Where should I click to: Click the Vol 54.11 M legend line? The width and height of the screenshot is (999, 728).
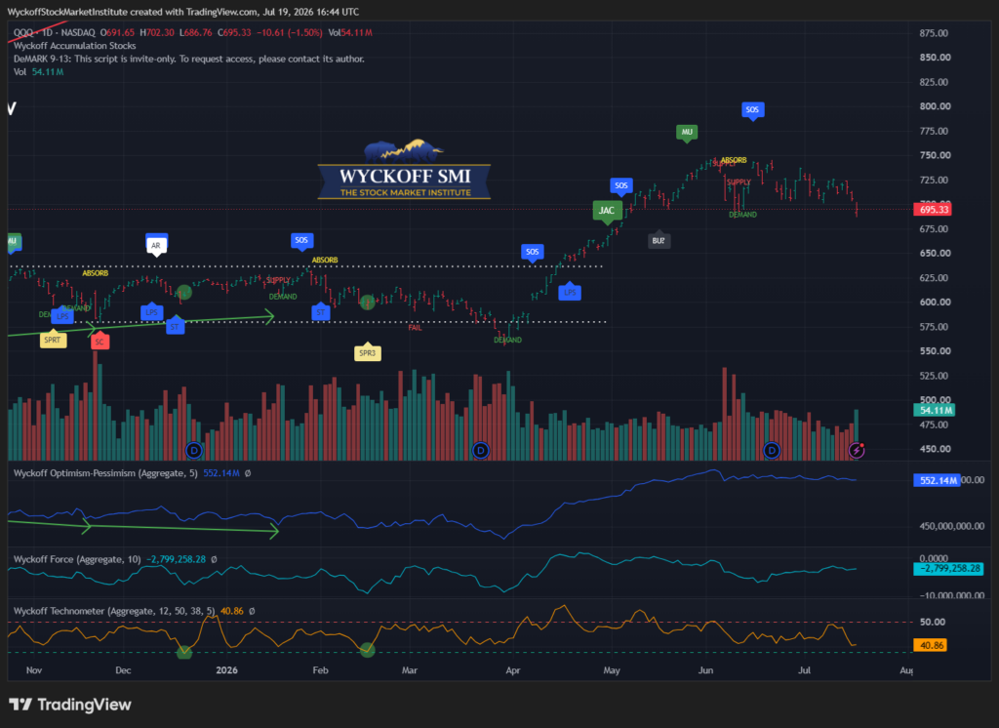click(39, 72)
